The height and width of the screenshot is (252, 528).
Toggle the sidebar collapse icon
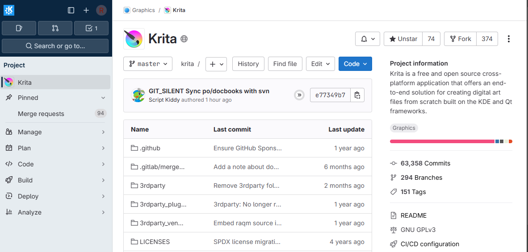click(71, 10)
